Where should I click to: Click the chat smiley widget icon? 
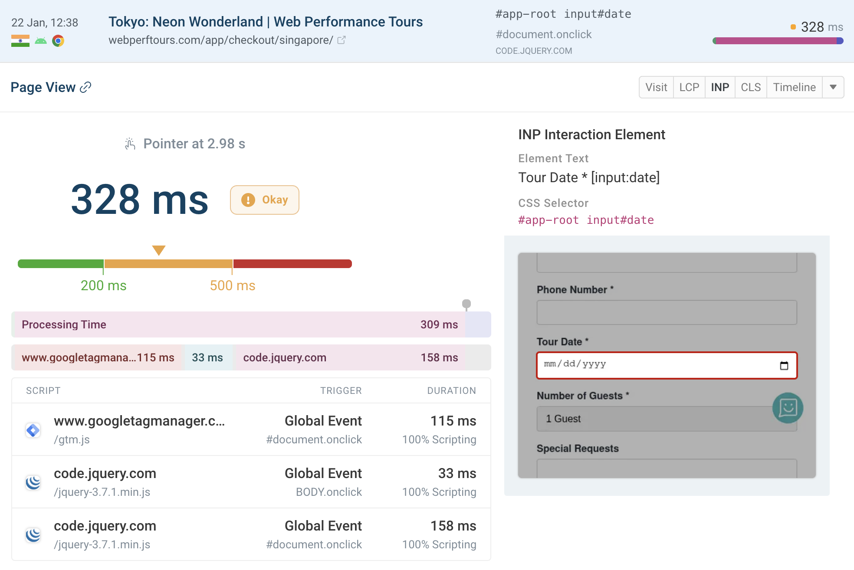[788, 408]
